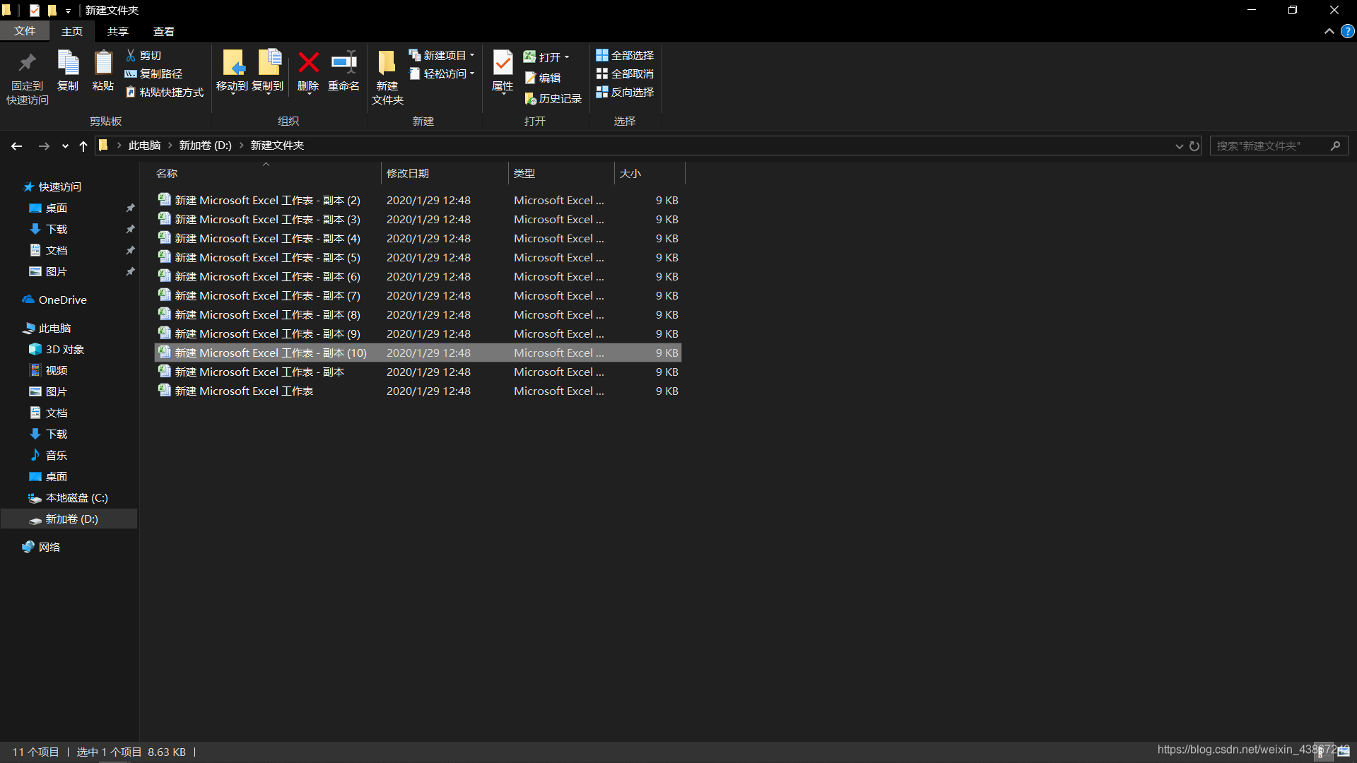Refresh the current folder
Viewport: 1357px width, 763px height.
tap(1194, 146)
